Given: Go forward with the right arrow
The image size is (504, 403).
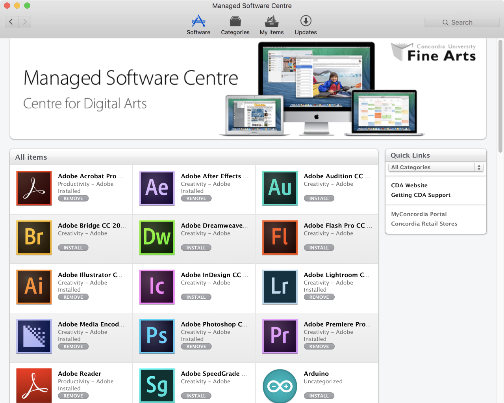Looking at the screenshot, I should point(24,22).
